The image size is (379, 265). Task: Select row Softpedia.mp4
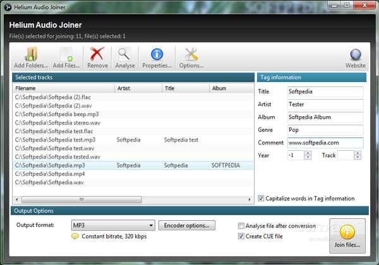point(133,174)
